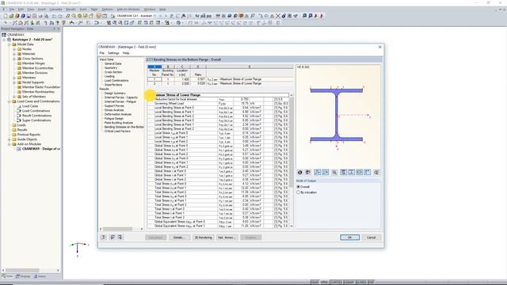Viewport: 507px width, 285px height.
Task: Toggle GLINES in the status bar
Action: pyautogui.click(x=361, y=282)
